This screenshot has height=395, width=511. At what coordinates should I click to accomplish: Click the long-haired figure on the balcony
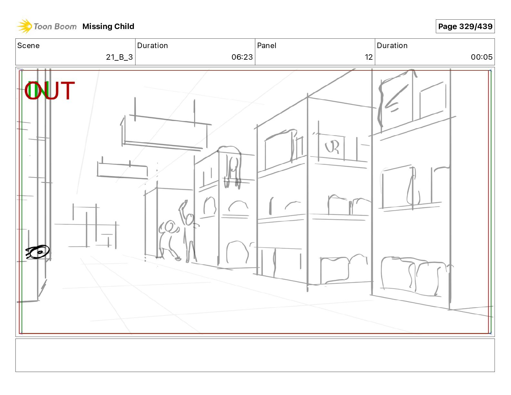click(232, 167)
